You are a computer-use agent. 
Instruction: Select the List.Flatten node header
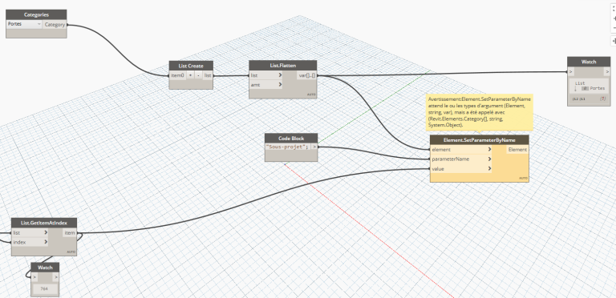[x=282, y=65]
